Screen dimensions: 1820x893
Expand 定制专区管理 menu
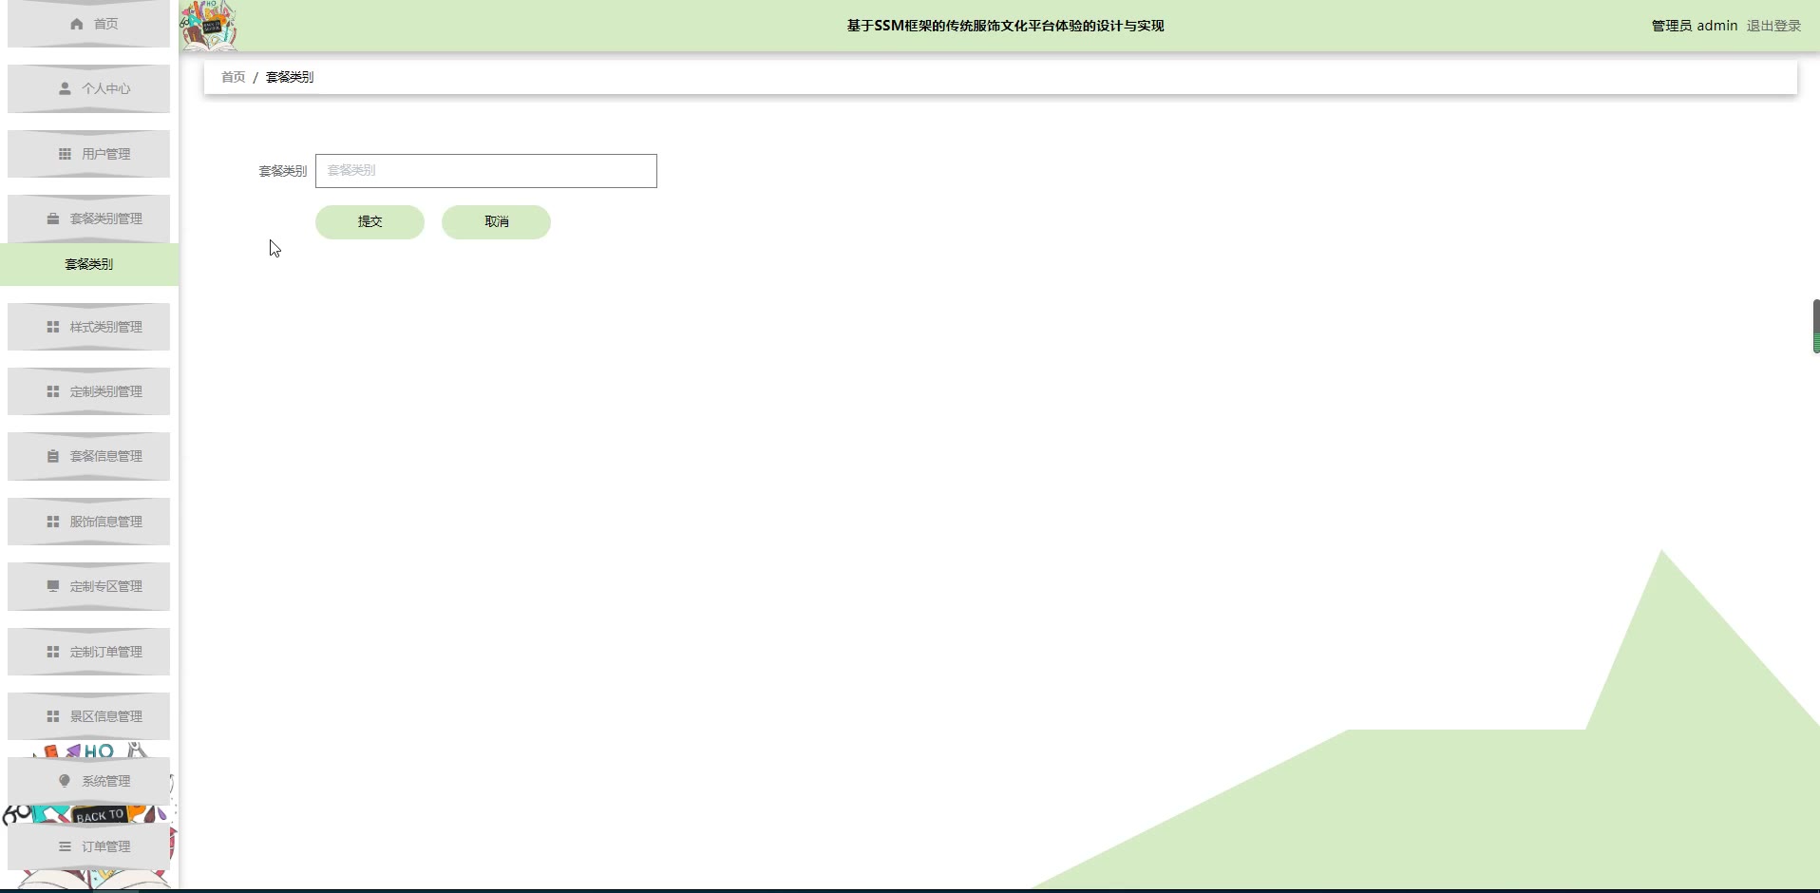tap(89, 586)
